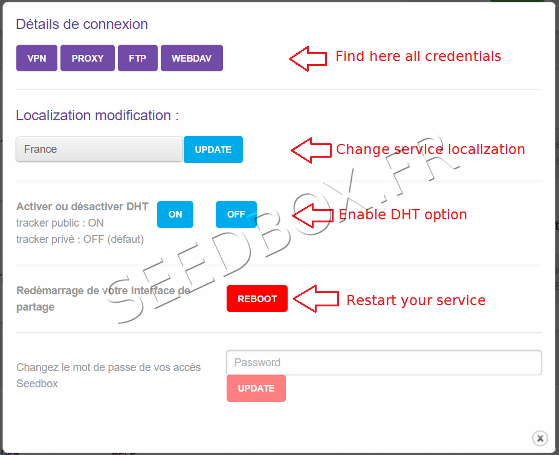Select the FTP credentials button
The height and width of the screenshot is (455, 559).
(138, 59)
